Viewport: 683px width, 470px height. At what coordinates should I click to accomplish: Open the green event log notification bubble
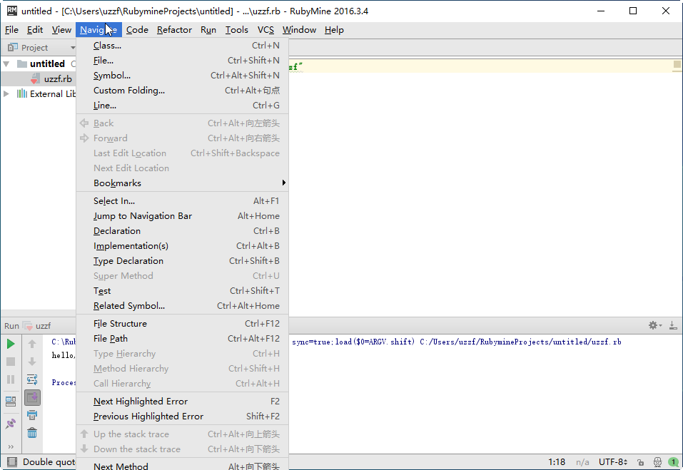coord(673,462)
